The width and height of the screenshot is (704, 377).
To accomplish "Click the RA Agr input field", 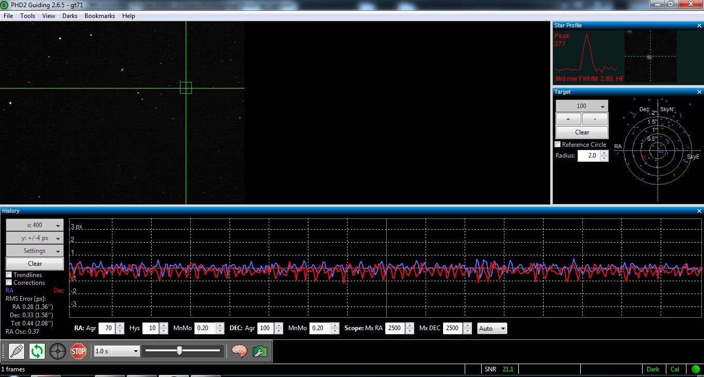I will point(107,328).
